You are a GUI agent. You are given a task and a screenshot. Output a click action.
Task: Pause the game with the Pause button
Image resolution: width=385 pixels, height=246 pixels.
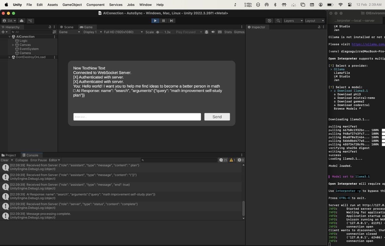pos(164,21)
